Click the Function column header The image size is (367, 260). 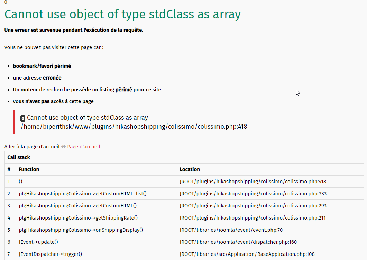[x=29, y=169]
